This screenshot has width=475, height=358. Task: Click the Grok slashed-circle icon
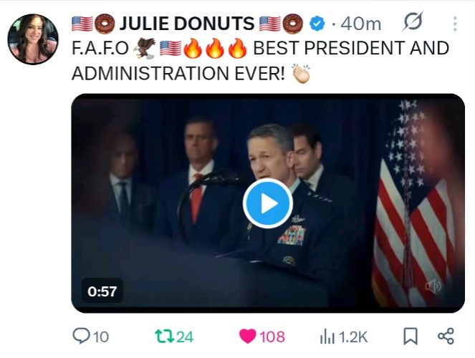(x=413, y=23)
